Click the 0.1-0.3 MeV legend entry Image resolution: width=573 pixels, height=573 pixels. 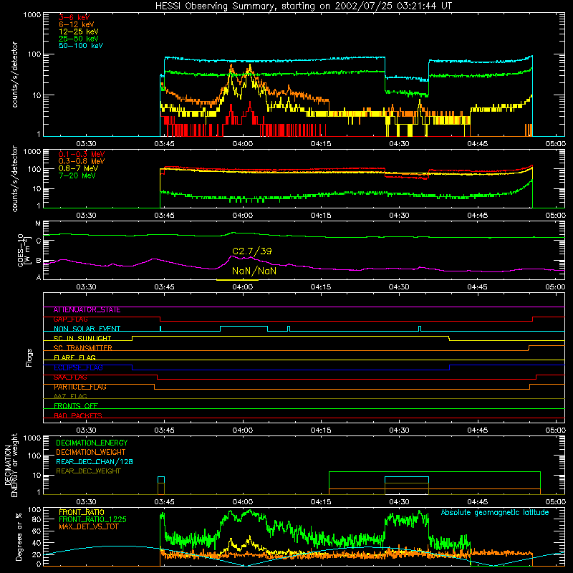click(x=82, y=154)
